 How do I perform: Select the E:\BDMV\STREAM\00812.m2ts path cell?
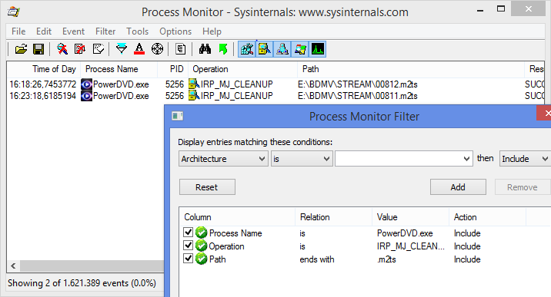point(358,84)
